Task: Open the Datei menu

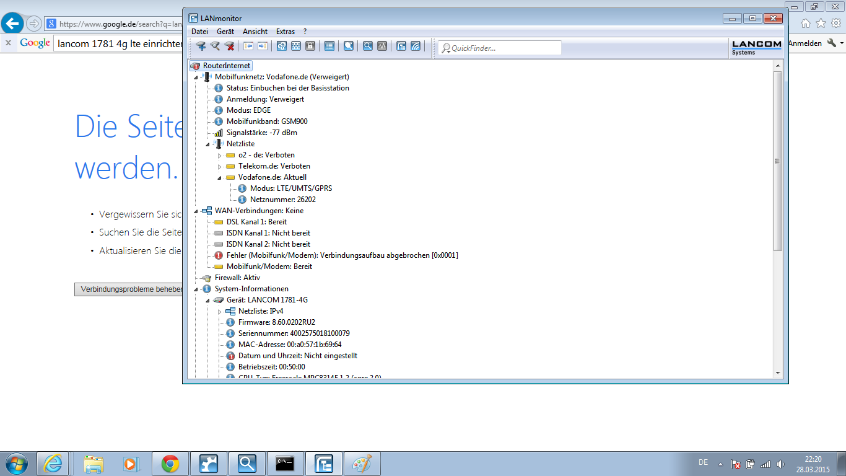Action: point(200,32)
